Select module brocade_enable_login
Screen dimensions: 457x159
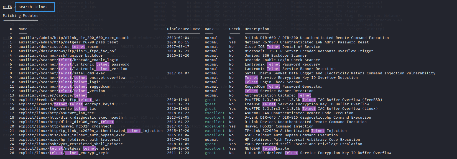click(68, 60)
